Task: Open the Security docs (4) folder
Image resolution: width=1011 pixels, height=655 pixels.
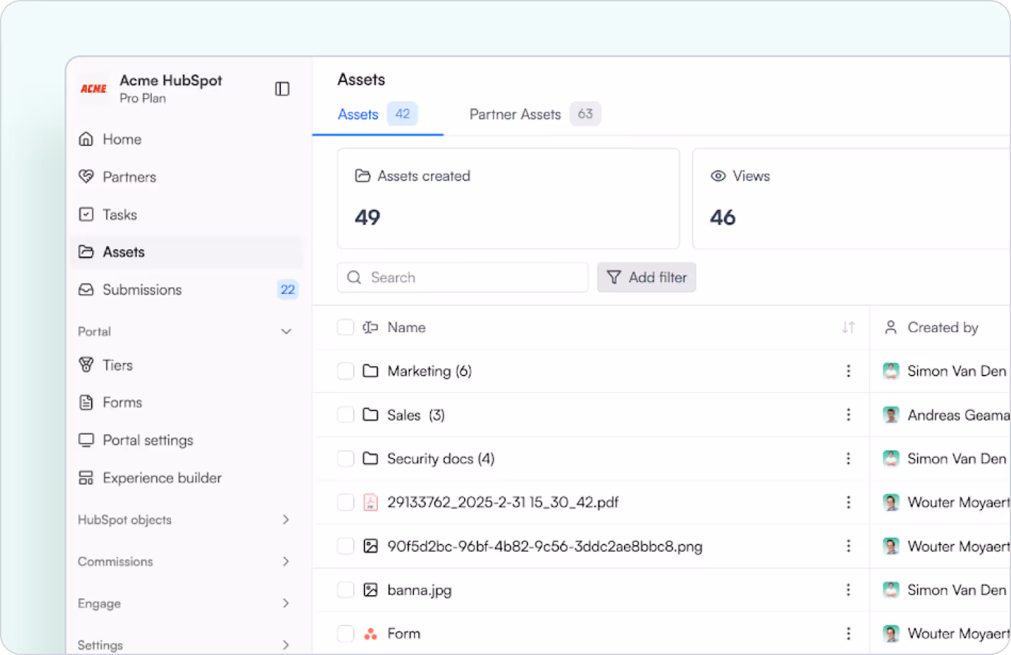Action: 440,458
